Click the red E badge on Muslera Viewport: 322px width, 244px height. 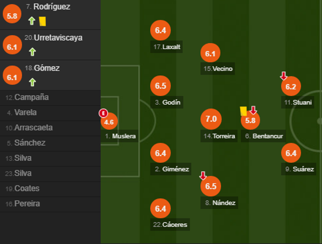coord(103,114)
